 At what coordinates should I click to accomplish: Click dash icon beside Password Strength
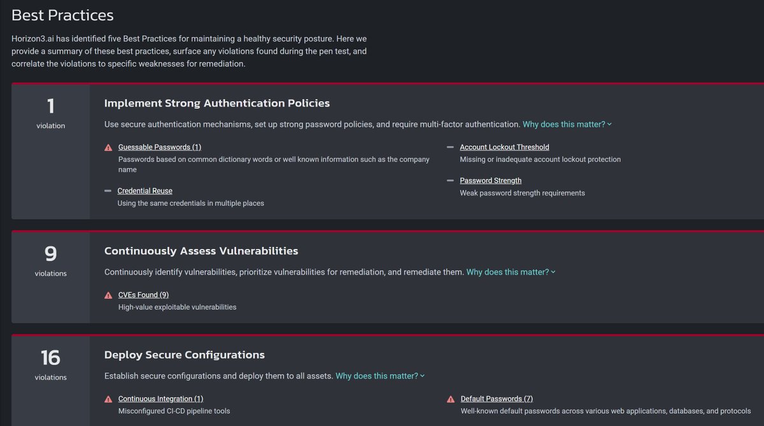[x=450, y=181]
